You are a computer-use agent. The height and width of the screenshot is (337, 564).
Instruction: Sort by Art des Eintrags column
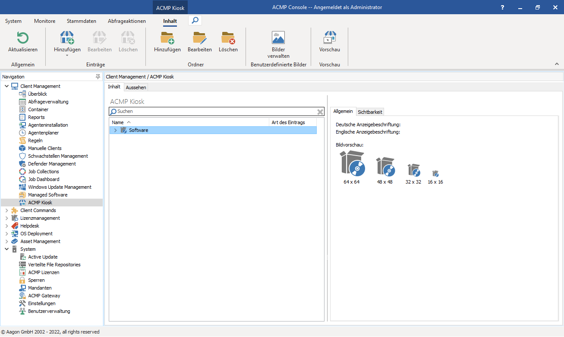pos(293,122)
